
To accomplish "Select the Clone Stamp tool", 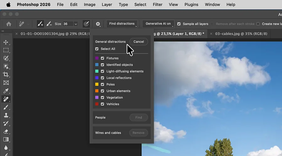I will [x=6, y=115].
